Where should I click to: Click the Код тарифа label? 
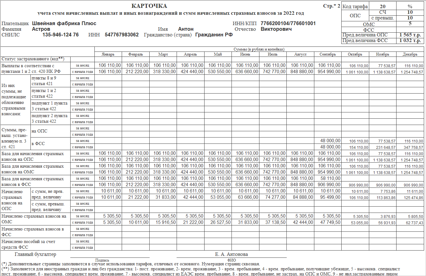[x=354, y=6]
